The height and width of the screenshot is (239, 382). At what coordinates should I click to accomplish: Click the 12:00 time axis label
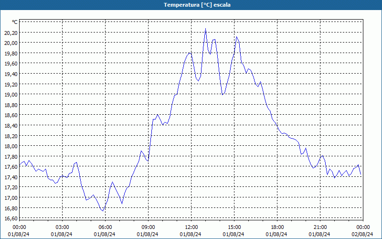pyautogui.click(x=191, y=228)
